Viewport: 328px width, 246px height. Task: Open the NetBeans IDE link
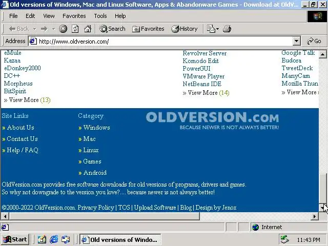point(202,84)
